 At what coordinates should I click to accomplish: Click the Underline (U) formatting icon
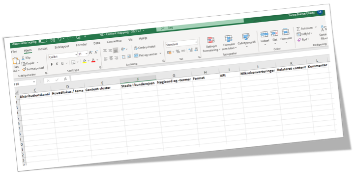click(62, 63)
